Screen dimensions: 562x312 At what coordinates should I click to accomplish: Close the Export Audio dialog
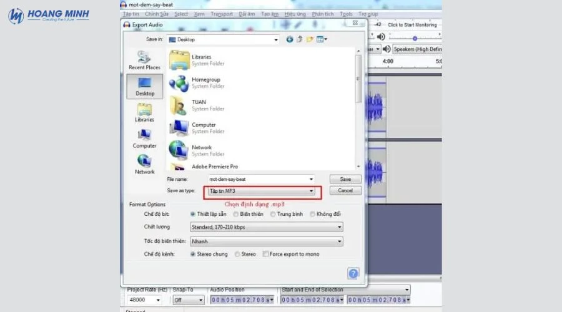[355, 22]
